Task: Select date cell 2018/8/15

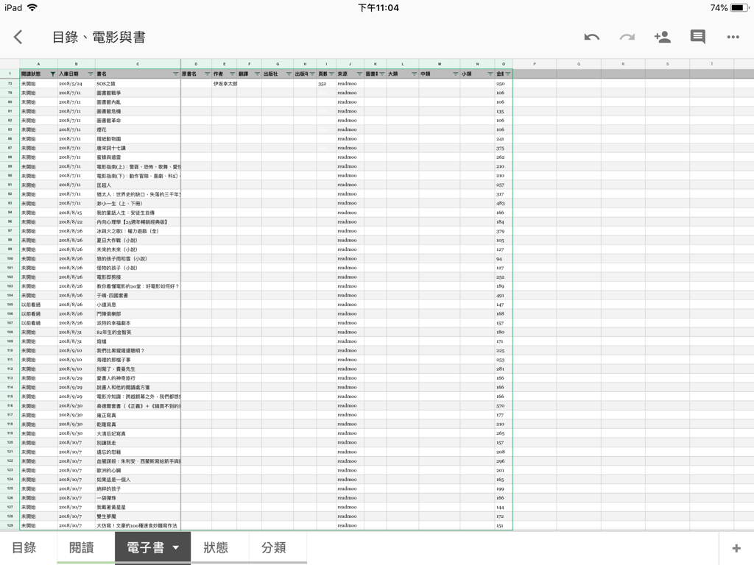Action: (x=77, y=213)
